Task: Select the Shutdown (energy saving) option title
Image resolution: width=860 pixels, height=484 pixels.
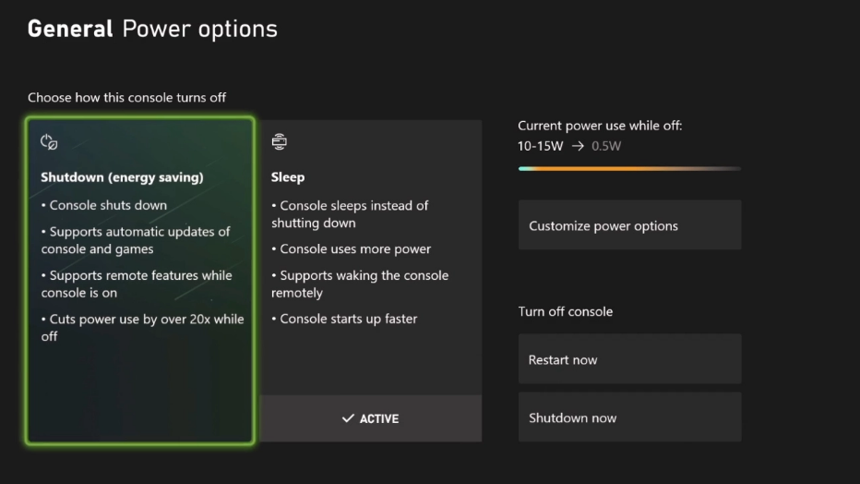Action: [x=122, y=177]
